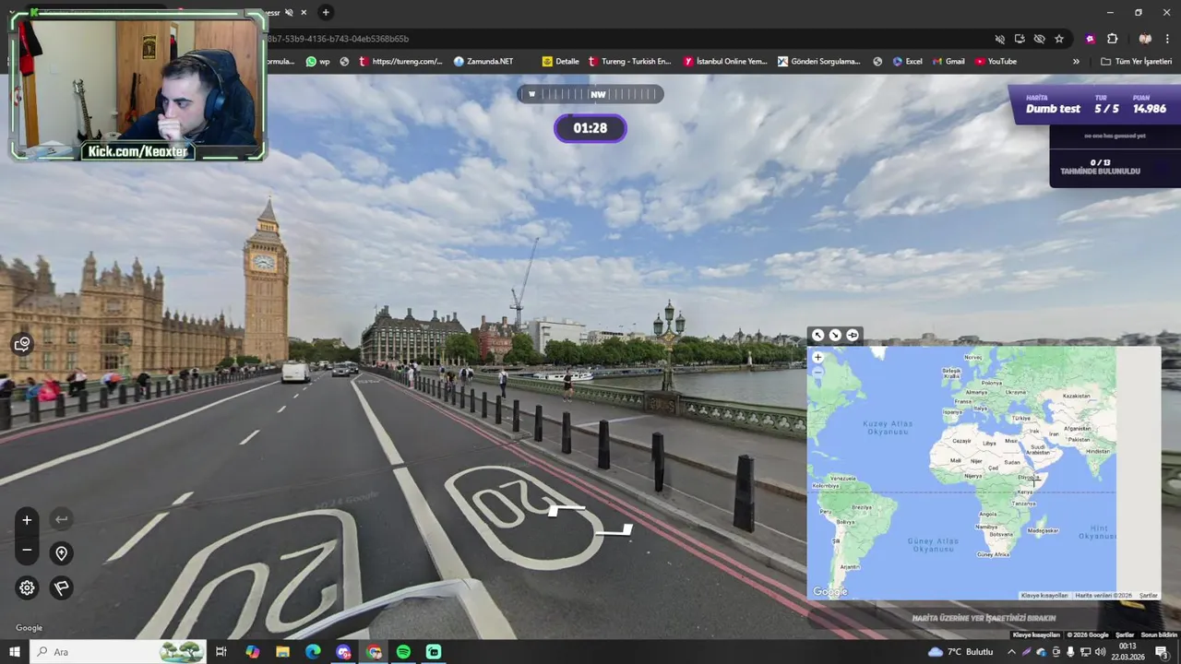Open Windows Start menu
1181x664 pixels.
click(x=14, y=652)
